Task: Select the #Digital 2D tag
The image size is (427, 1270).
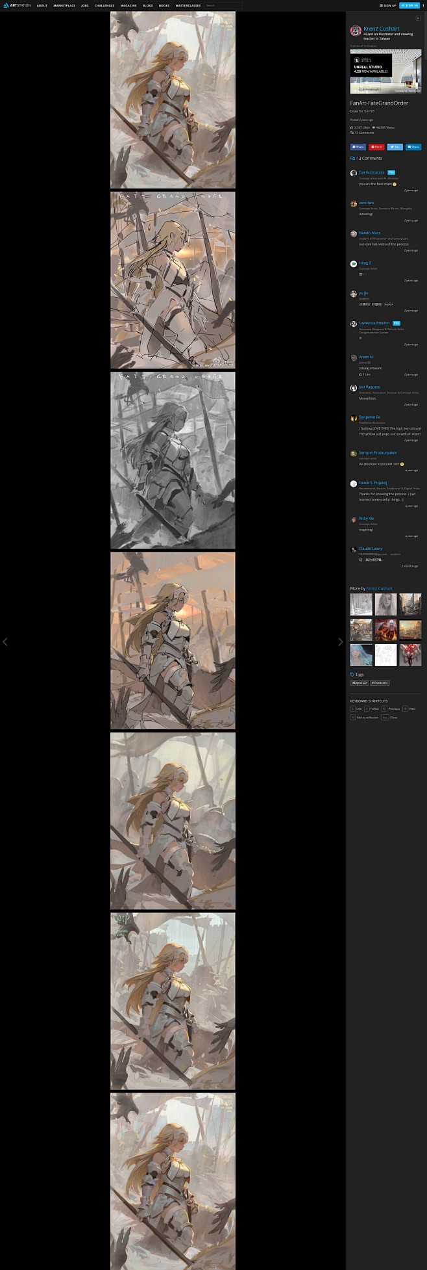Action: pos(360,682)
